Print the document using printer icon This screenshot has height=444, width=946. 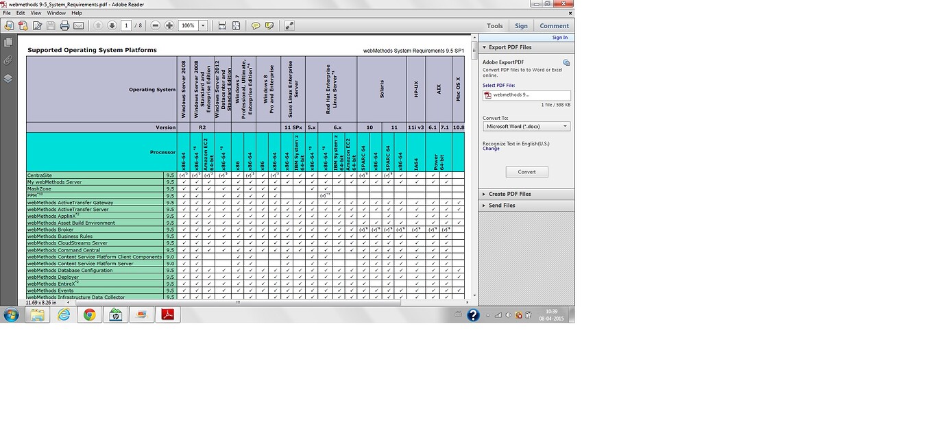[x=64, y=25]
